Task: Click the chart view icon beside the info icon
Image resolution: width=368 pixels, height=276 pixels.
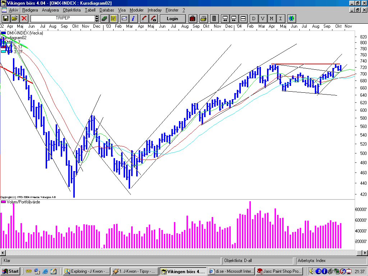Action: click(x=124, y=18)
